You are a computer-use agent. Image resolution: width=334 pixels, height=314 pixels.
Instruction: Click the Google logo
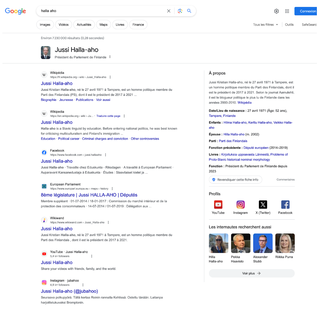[x=15, y=11]
